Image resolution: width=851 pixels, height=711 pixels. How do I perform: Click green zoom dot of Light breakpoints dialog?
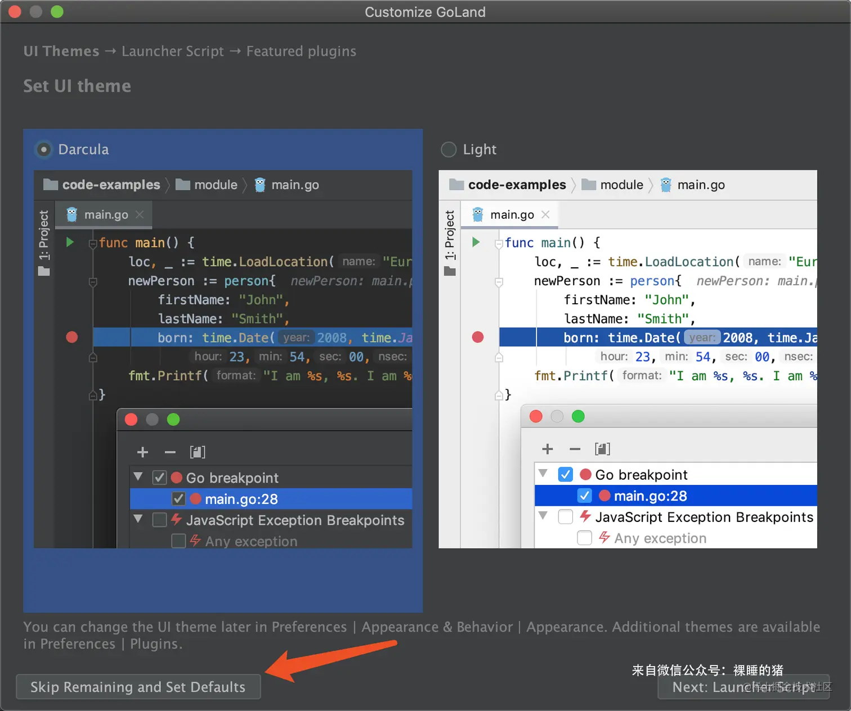(578, 416)
